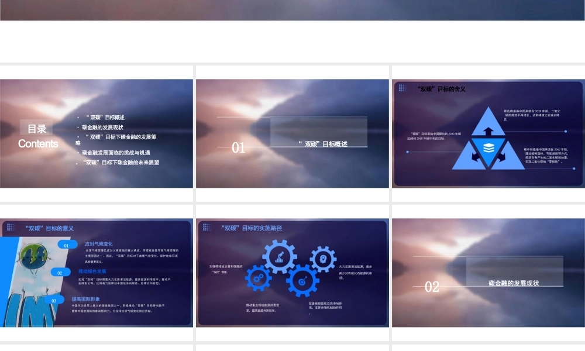Click the 提高国际形象 heading
This screenshot has width=585, height=351.
[x=86, y=299]
